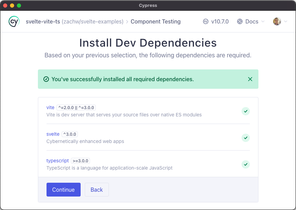Open the typescript package link
This screenshot has width=296, height=210.
58,161
